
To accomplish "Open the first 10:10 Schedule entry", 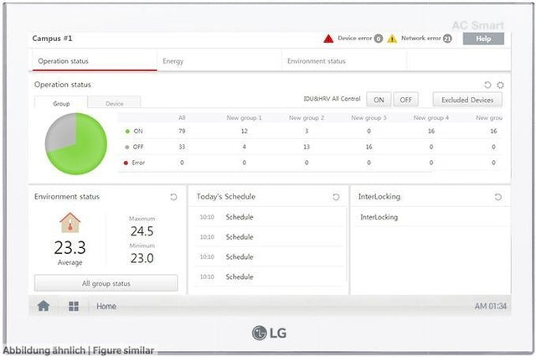I will pyautogui.click(x=270, y=217).
